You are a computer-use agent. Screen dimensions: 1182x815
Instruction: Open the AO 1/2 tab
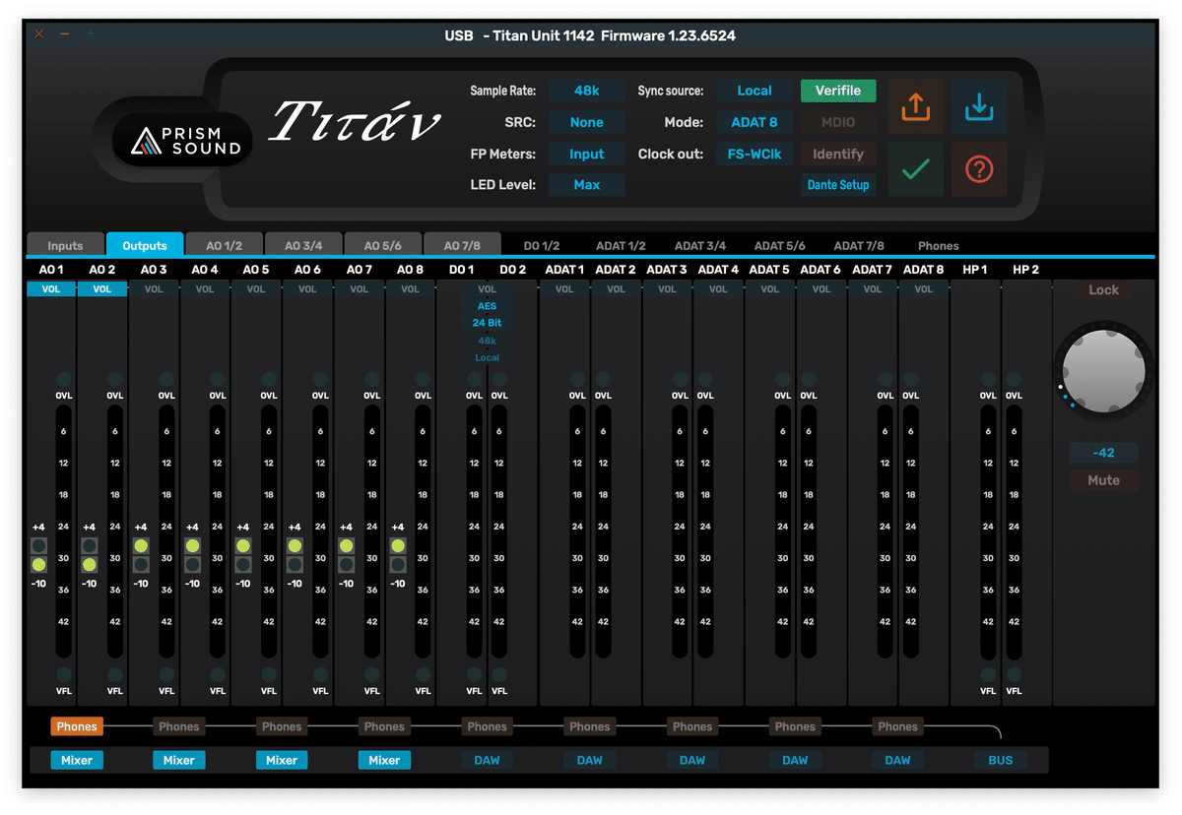tap(223, 246)
